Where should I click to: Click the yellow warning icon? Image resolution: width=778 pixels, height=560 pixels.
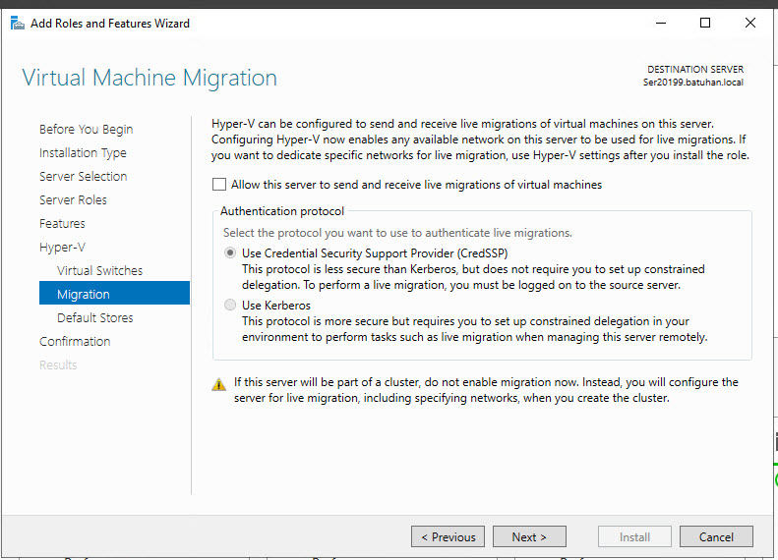[219, 384]
